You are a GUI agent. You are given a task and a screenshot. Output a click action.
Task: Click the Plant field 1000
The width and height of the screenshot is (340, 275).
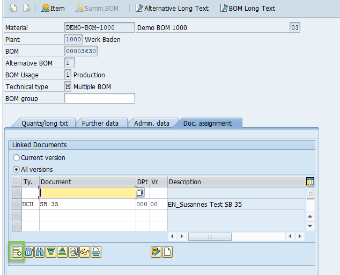[73, 39]
